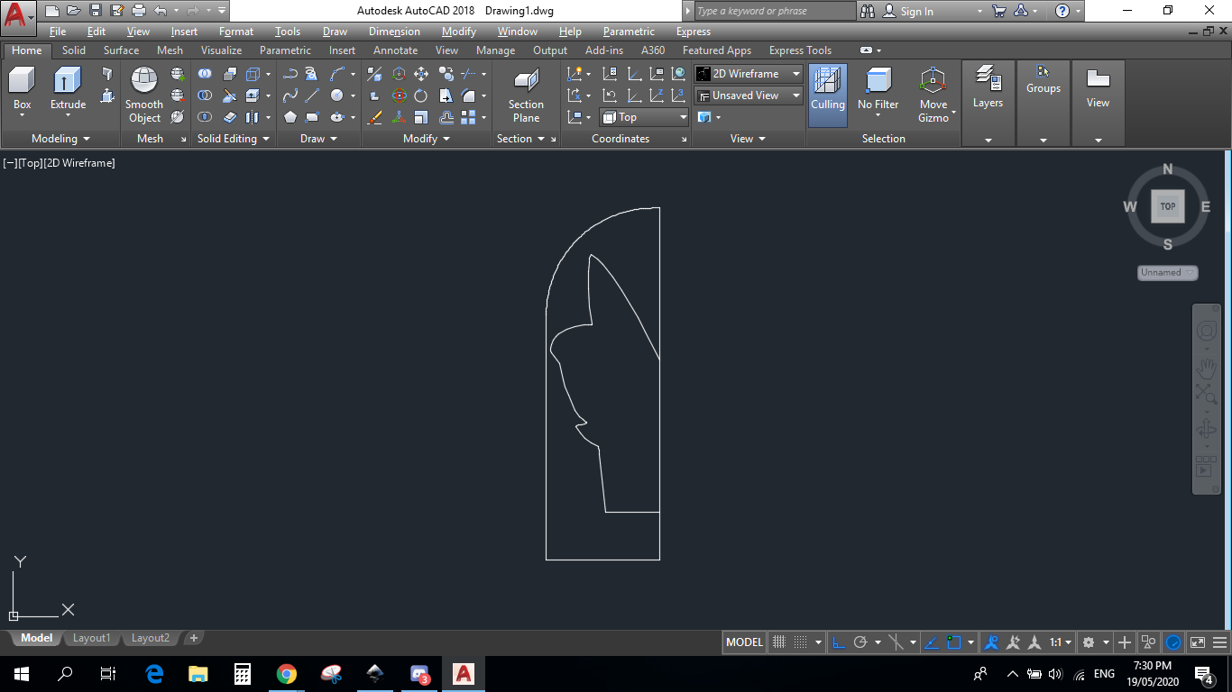Open the Groups panel dropdown
The width and height of the screenshot is (1232, 692).
click(x=1044, y=140)
